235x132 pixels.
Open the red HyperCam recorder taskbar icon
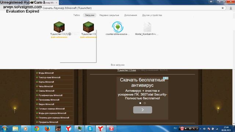[x=111, y=129]
